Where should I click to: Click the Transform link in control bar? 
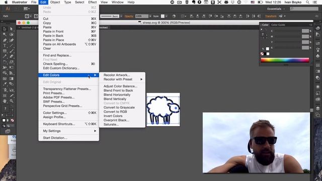pyautogui.click(x=271, y=16)
